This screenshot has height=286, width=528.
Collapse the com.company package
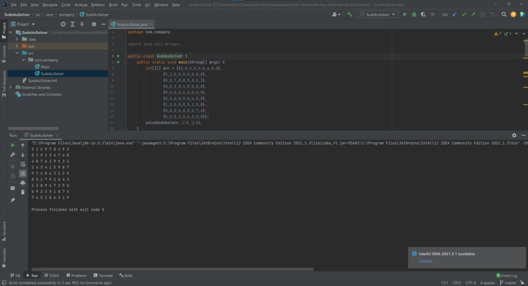(23, 60)
